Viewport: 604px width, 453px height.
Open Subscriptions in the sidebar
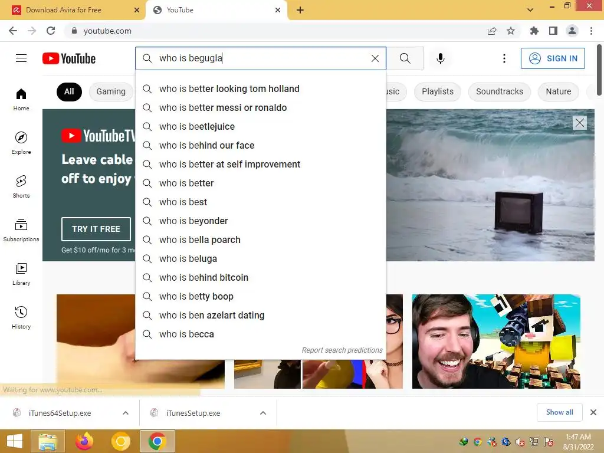point(21,231)
